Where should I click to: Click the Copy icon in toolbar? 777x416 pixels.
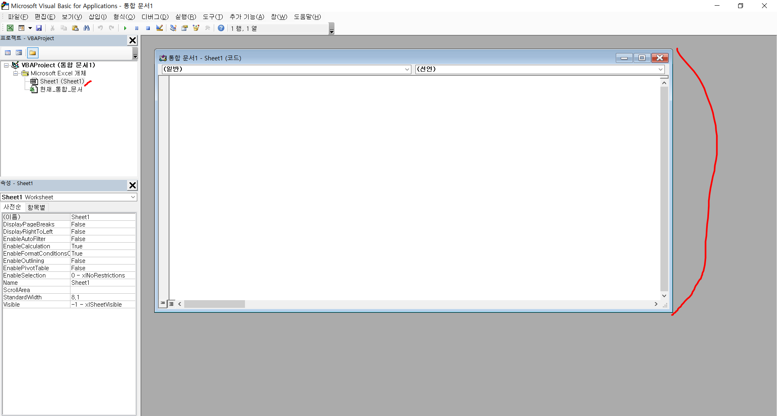[x=64, y=28]
